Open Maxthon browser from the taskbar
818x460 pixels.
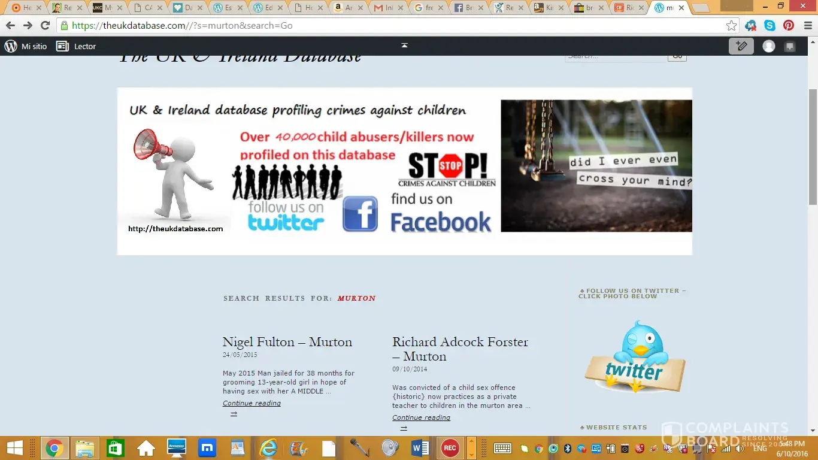207,448
